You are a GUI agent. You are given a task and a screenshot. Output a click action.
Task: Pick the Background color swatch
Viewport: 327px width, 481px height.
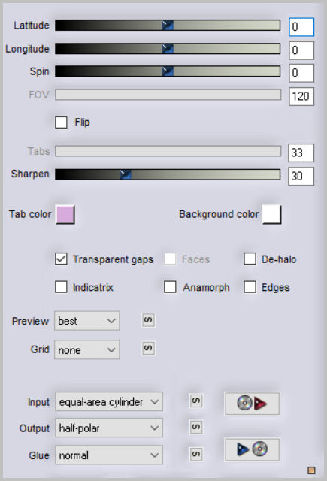tap(272, 214)
